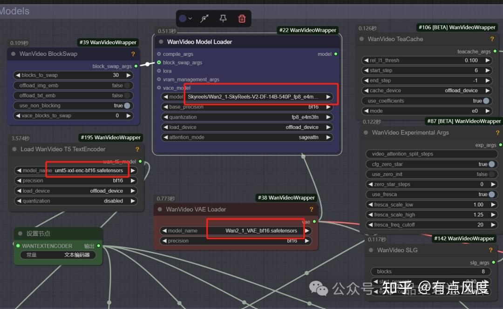Click the vram_management_args input connector
The width and height of the screenshot is (503, 309).
pyautogui.click(x=159, y=79)
